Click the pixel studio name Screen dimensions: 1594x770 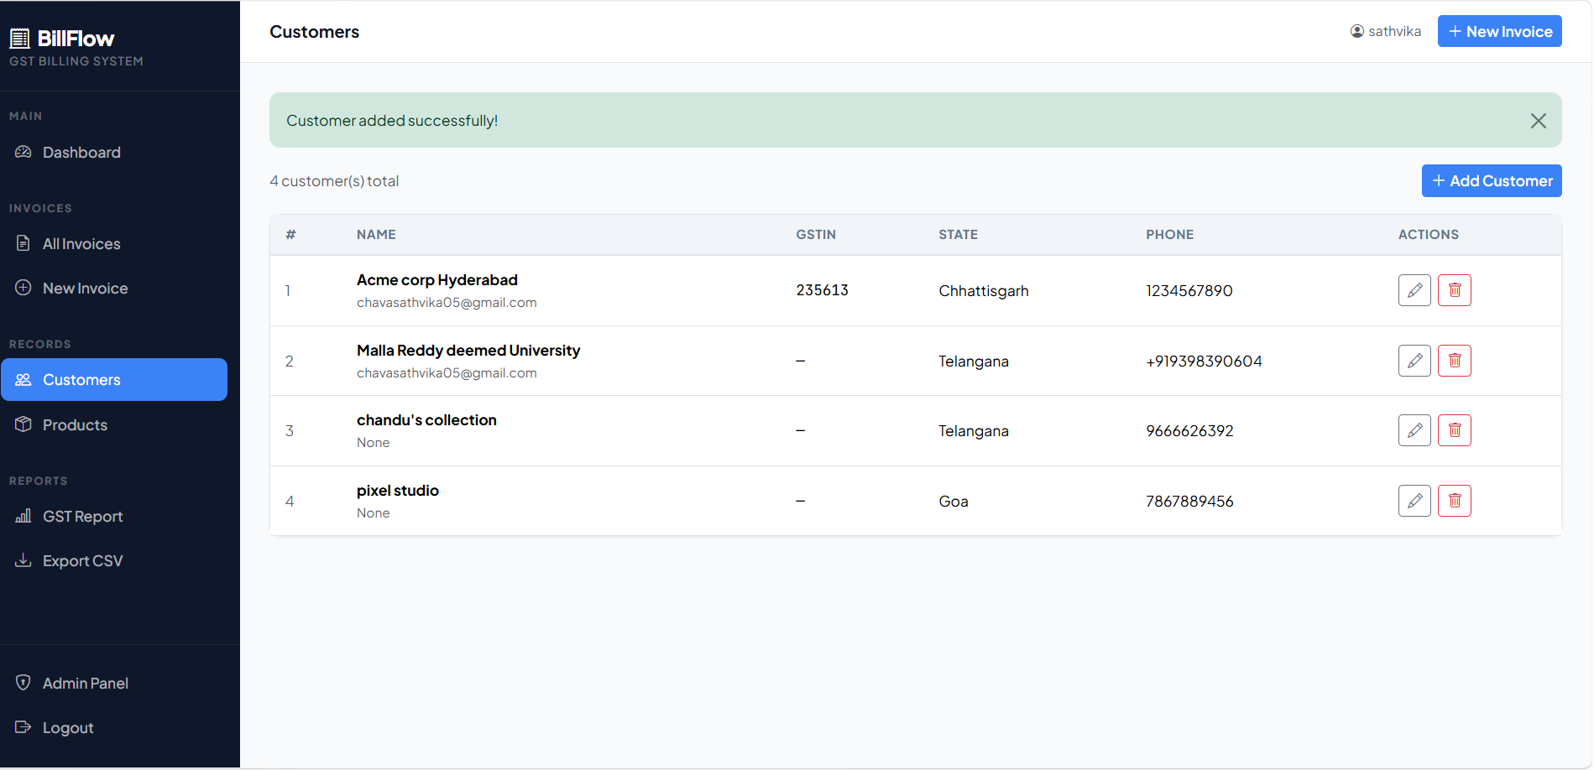(x=398, y=491)
